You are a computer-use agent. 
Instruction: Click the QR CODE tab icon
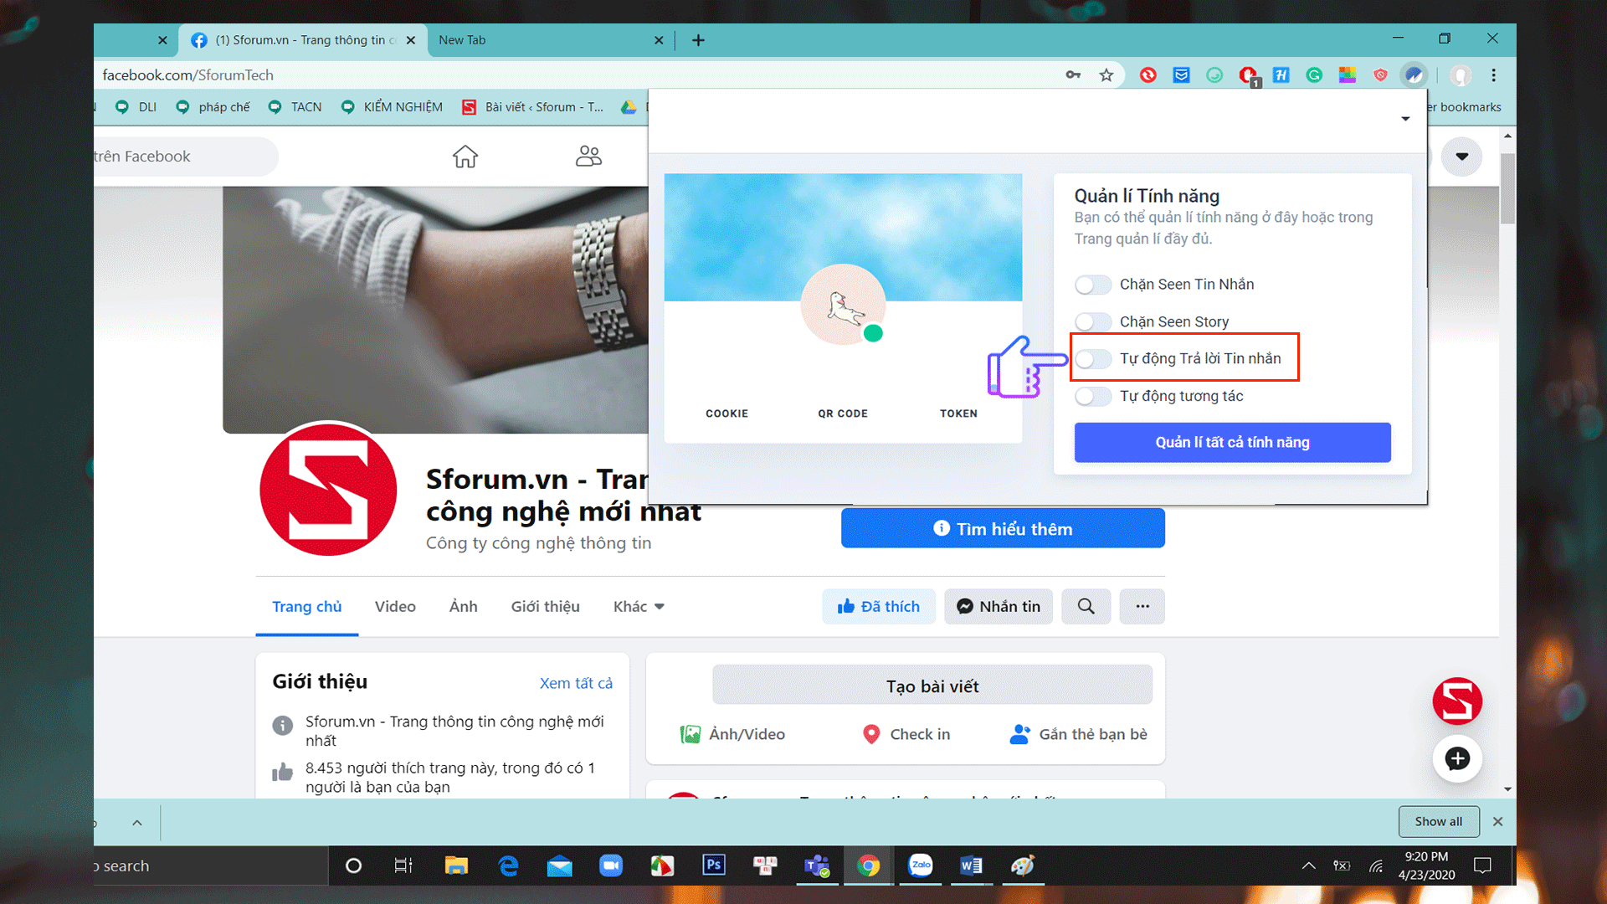click(842, 413)
